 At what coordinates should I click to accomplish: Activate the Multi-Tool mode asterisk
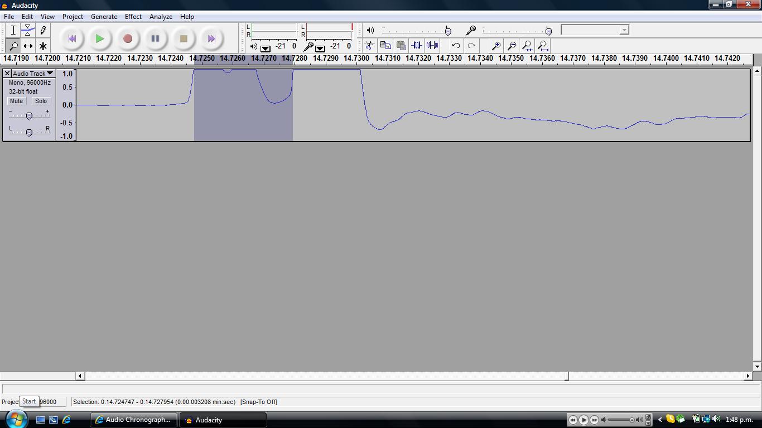tap(43, 46)
